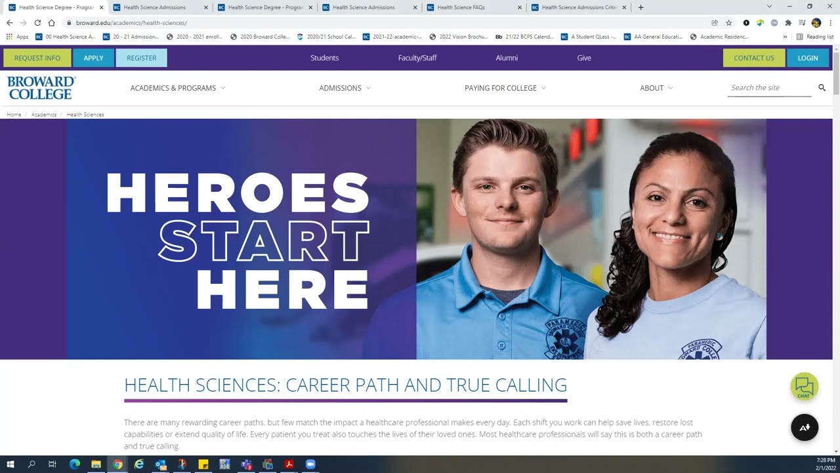The image size is (840, 473).
Task: Open Outlook from taskbar
Action: tap(160, 464)
